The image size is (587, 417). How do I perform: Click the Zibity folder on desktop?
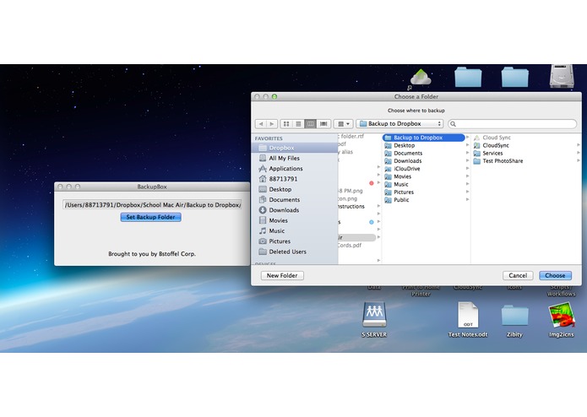click(x=514, y=321)
